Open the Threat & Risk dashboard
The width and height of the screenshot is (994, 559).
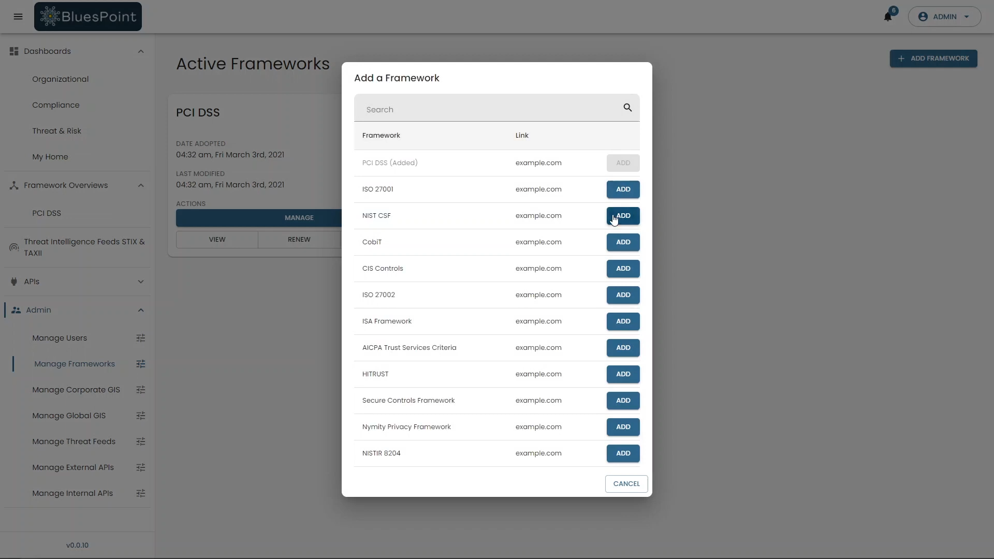(56, 131)
